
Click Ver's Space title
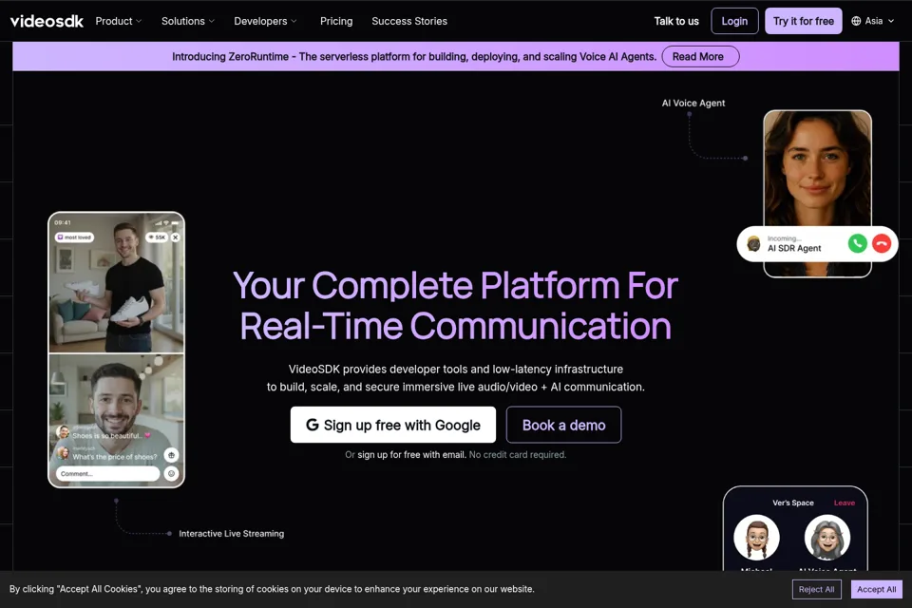[x=792, y=503]
